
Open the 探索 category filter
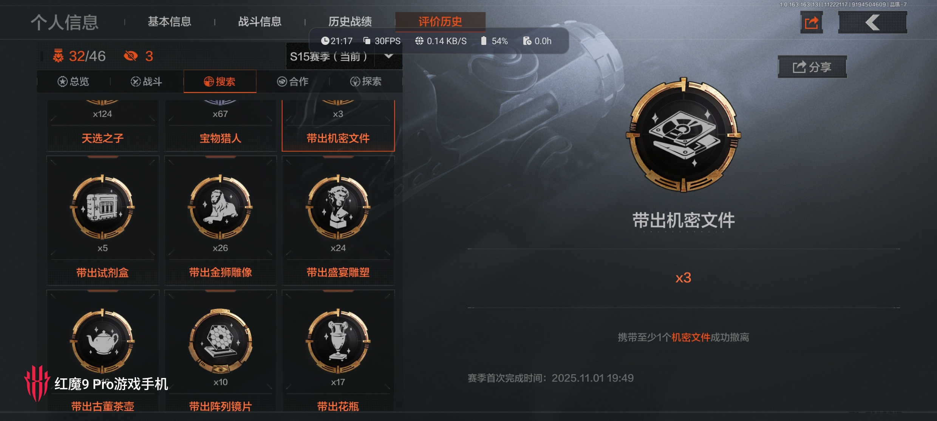[366, 81]
